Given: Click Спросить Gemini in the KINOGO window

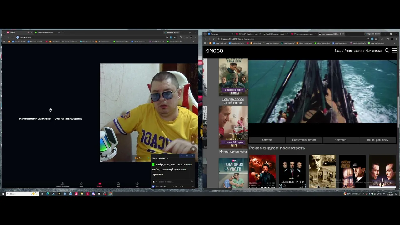Looking at the screenshot, I should (373, 34).
